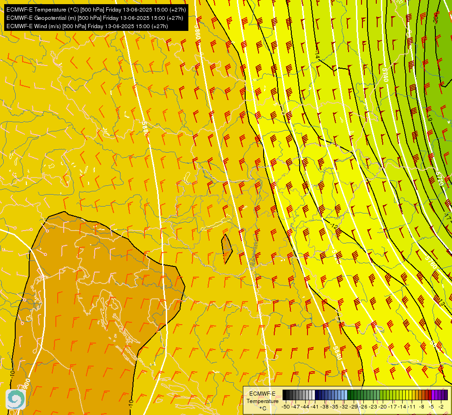
Task: Click the -5 legend tick label
Action: pos(431,407)
